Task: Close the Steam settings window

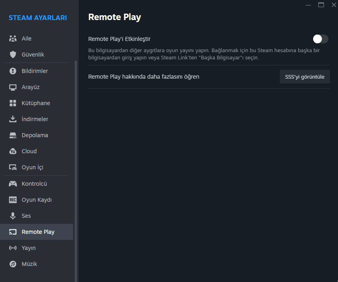Action: coord(334,5)
